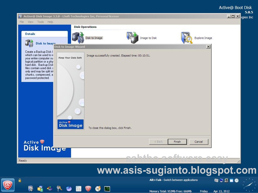Open the system monitor icon on the taskbar
The width and height of the screenshot is (258, 193).
pos(107,188)
